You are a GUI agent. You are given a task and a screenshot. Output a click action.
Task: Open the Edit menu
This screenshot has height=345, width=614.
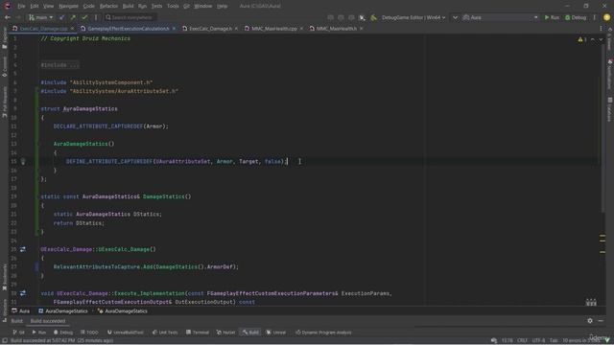point(35,6)
